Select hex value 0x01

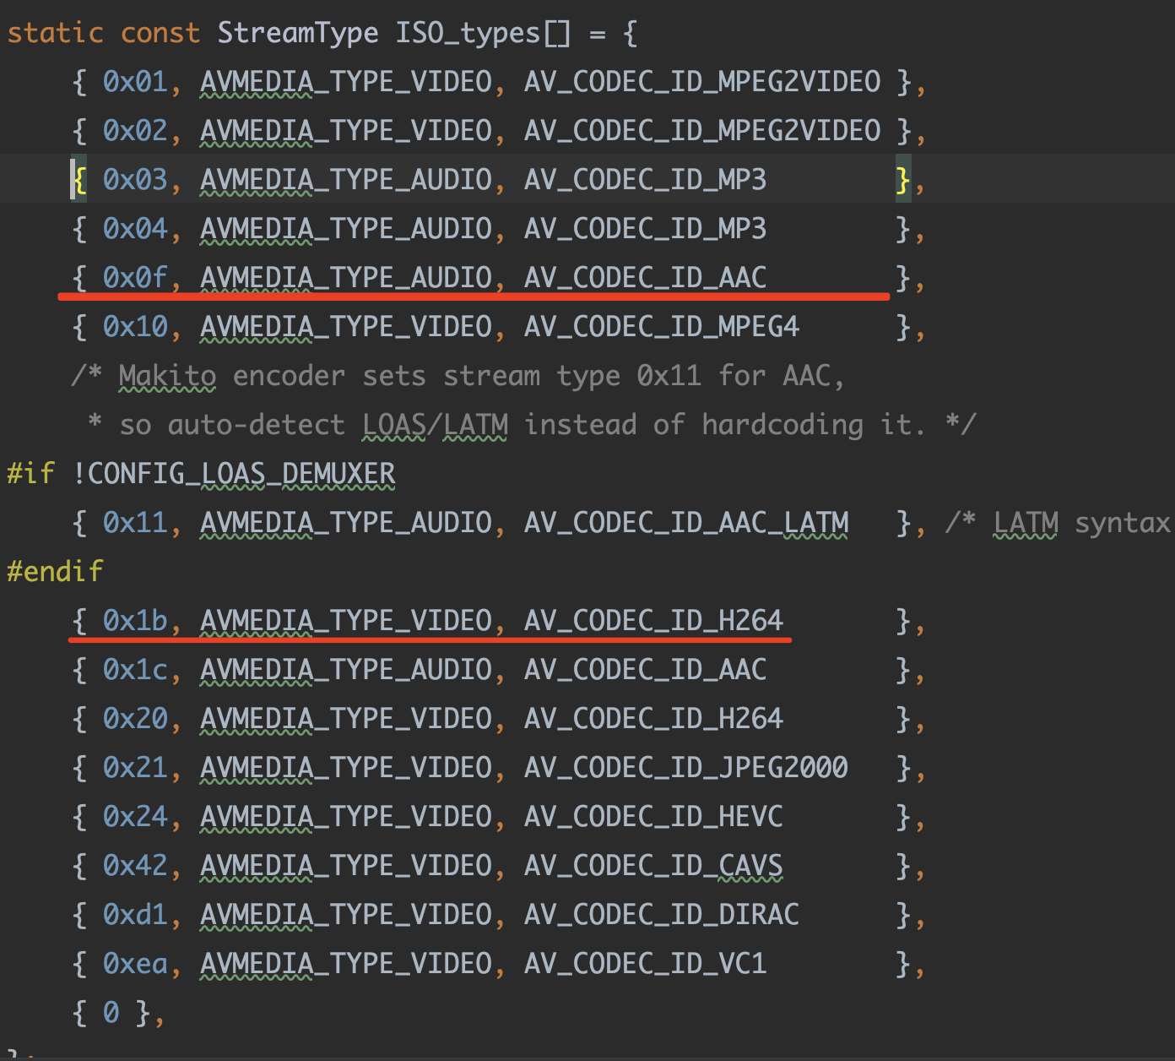tap(135, 82)
